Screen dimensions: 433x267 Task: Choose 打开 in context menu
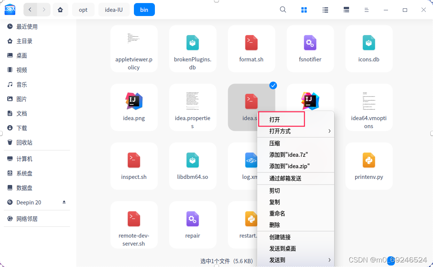point(296,119)
